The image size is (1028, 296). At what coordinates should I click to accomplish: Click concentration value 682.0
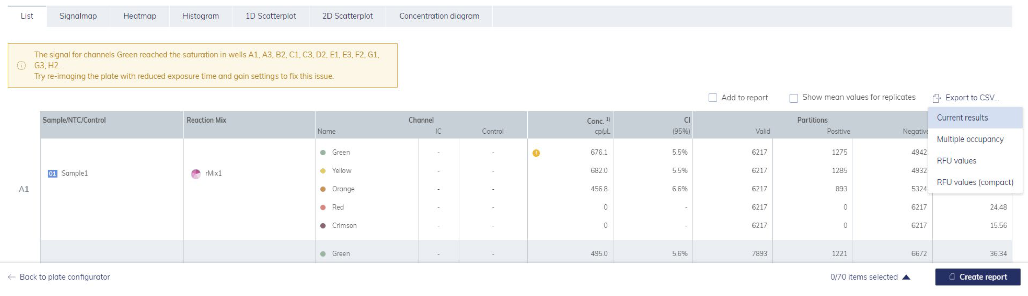(599, 171)
